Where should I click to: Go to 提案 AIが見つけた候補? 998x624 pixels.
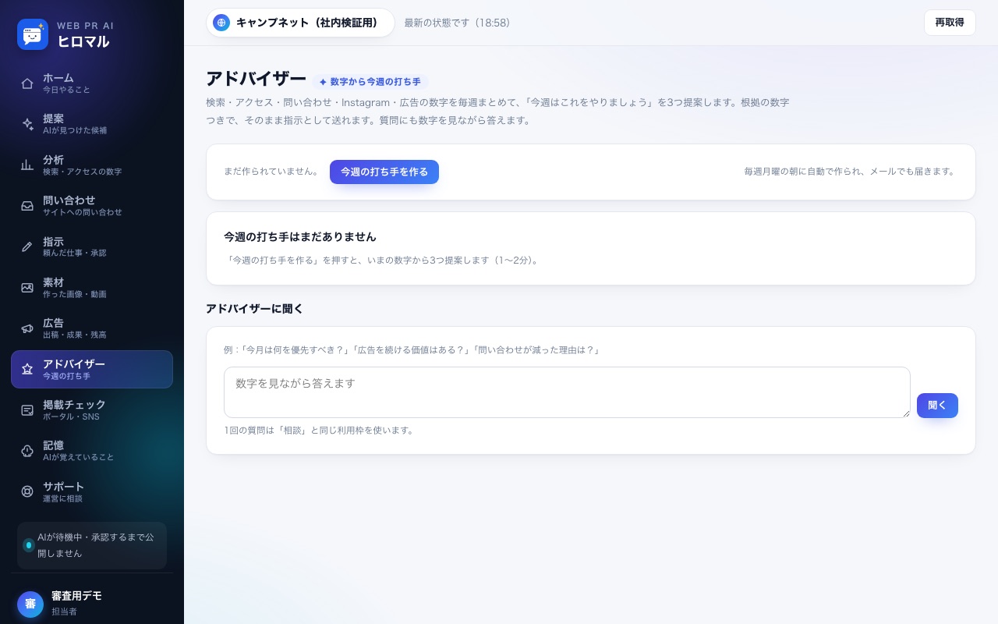(x=92, y=124)
